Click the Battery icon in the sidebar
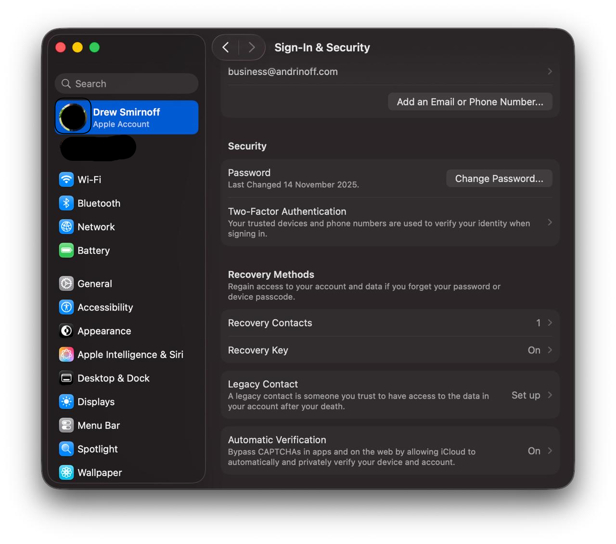Image resolution: width=616 pixels, height=544 pixels. [66, 250]
